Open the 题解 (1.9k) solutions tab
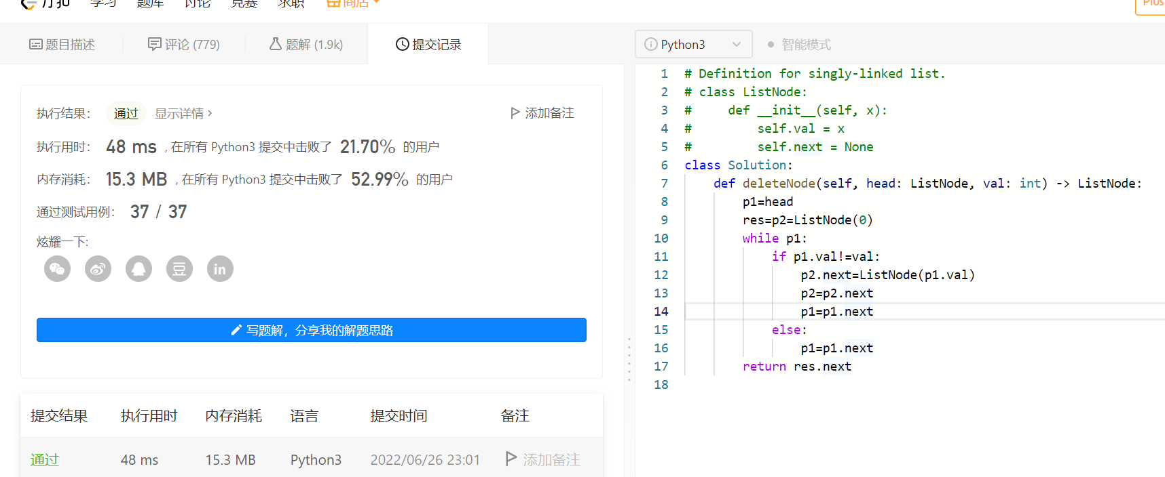The height and width of the screenshot is (477, 1165). 306,45
